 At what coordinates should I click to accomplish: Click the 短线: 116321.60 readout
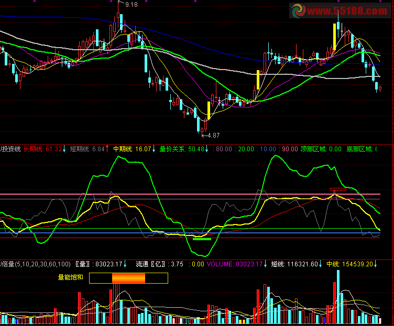click(294, 264)
